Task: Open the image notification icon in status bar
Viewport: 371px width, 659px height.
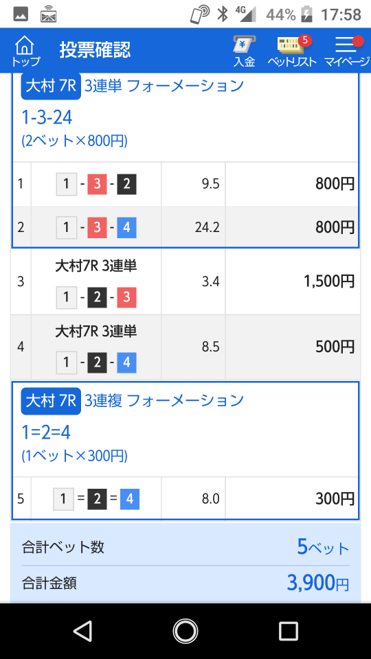Action: pyautogui.click(x=21, y=14)
